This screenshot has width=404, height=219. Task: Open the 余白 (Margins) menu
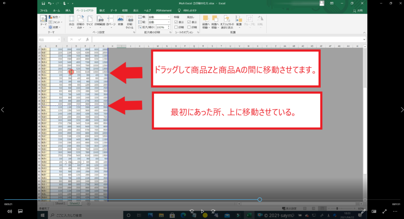71,21
